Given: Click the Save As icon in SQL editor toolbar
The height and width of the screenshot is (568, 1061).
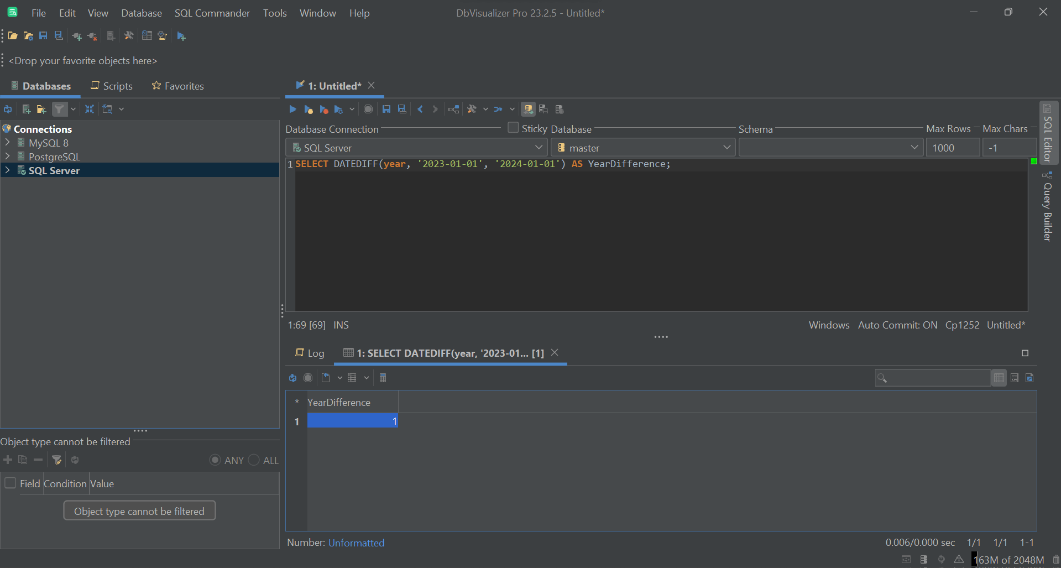Looking at the screenshot, I should 402,109.
